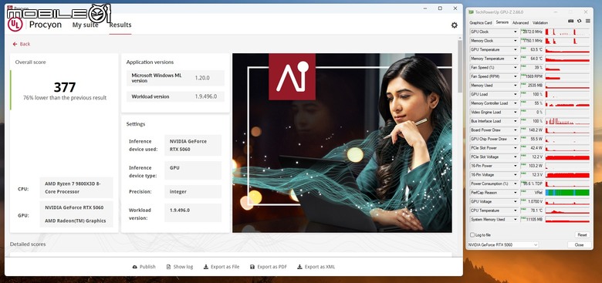The height and width of the screenshot is (283, 602).
Task: Open the Memory Temperature sensor dropdown
Action: (516, 59)
